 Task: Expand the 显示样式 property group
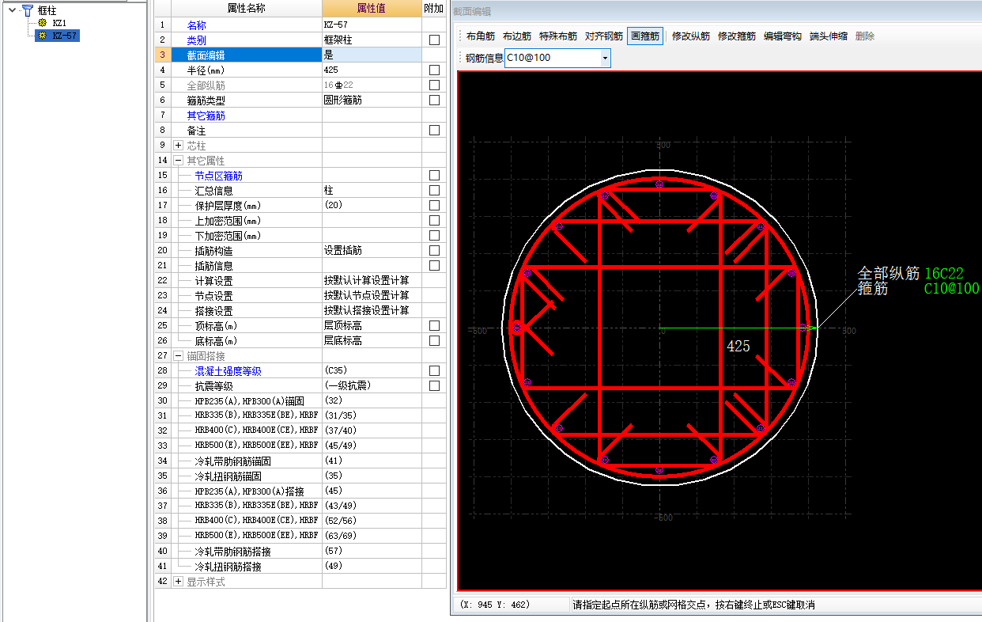pos(178,582)
